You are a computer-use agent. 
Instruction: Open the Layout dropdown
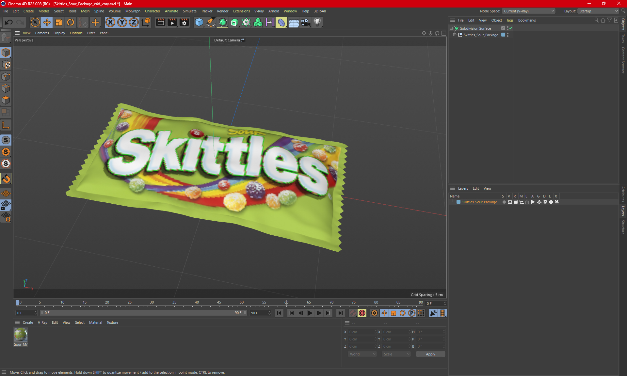(598, 11)
